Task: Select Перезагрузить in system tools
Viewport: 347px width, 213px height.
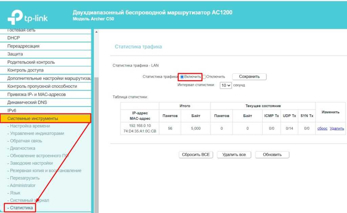Action: (x=24, y=178)
